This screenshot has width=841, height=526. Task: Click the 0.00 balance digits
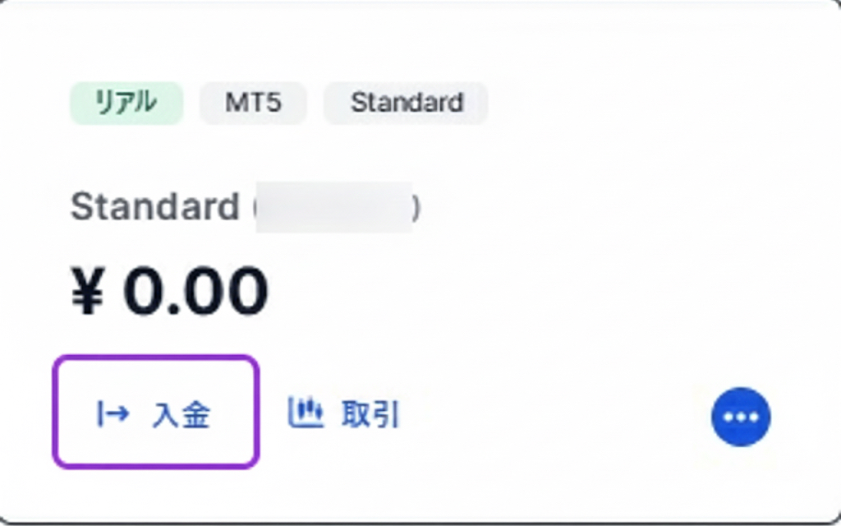click(x=195, y=290)
